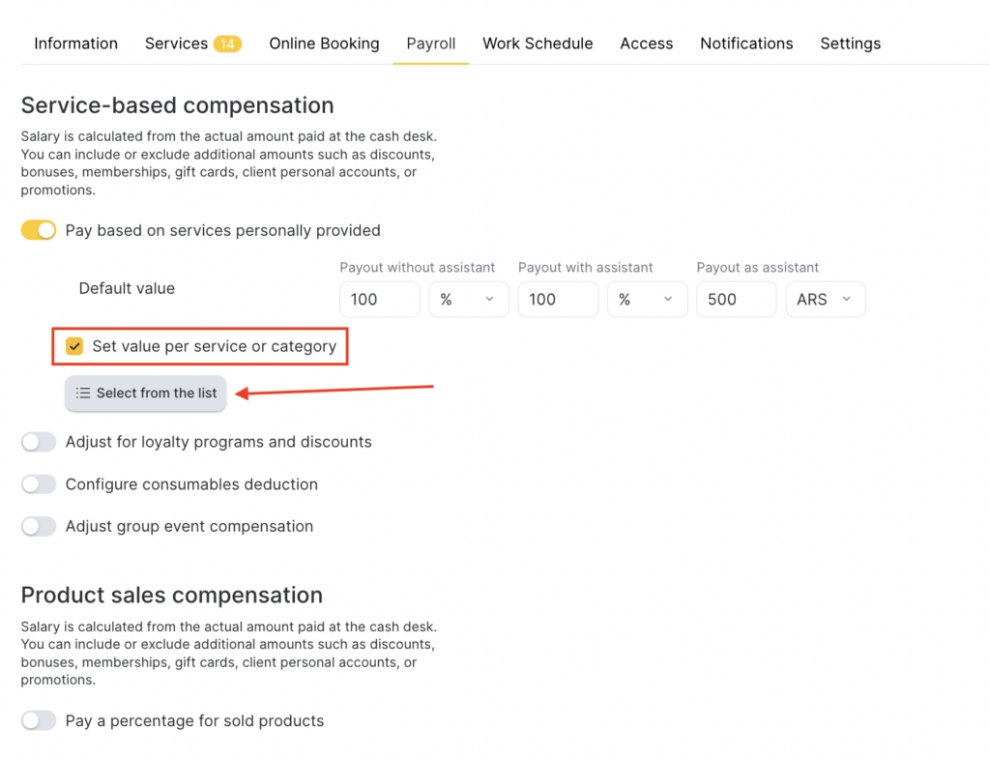Open the Settings tab
Screen dimensions: 990x759
click(x=850, y=44)
